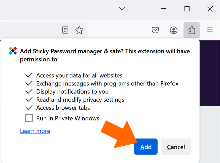Open the Firefox account avatar icon

(174, 30)
